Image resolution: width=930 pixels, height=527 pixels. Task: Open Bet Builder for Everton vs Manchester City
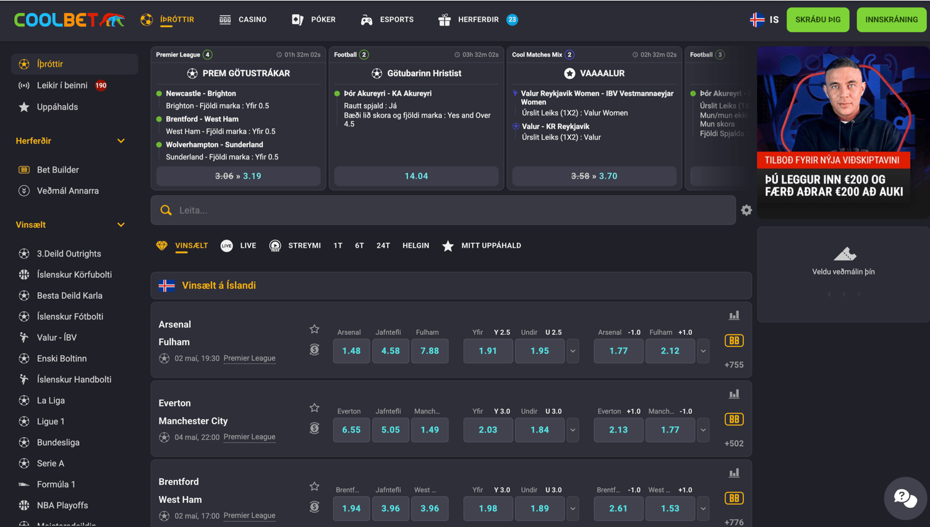pos(734,419)
